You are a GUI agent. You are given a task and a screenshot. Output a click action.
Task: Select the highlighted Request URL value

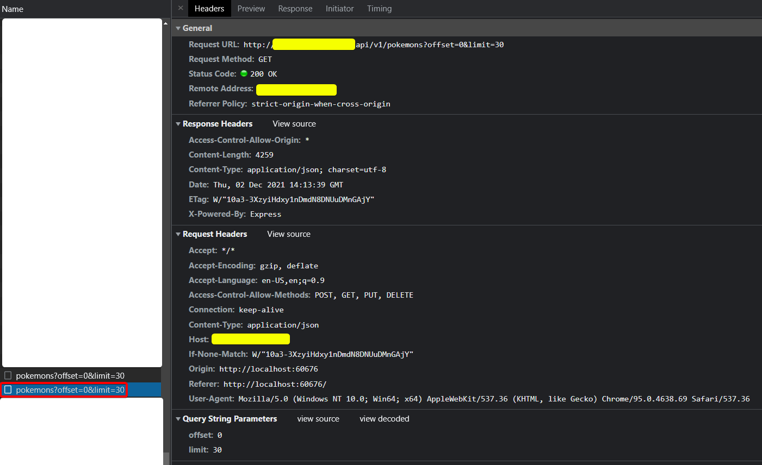pyautogui.click(x=314, y=44)
